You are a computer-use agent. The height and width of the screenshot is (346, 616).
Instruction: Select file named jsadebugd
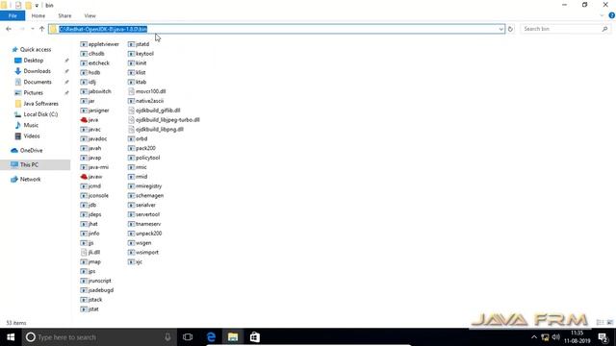(x=101, y=290)
